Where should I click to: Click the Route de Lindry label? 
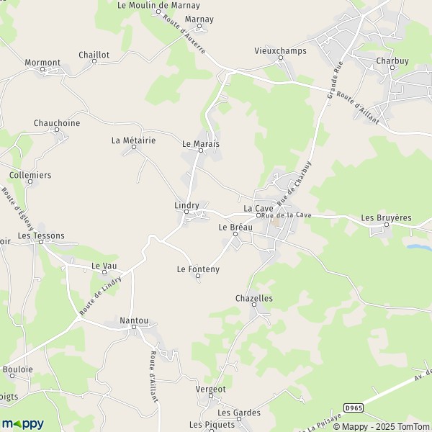click(x=100, y=296)
